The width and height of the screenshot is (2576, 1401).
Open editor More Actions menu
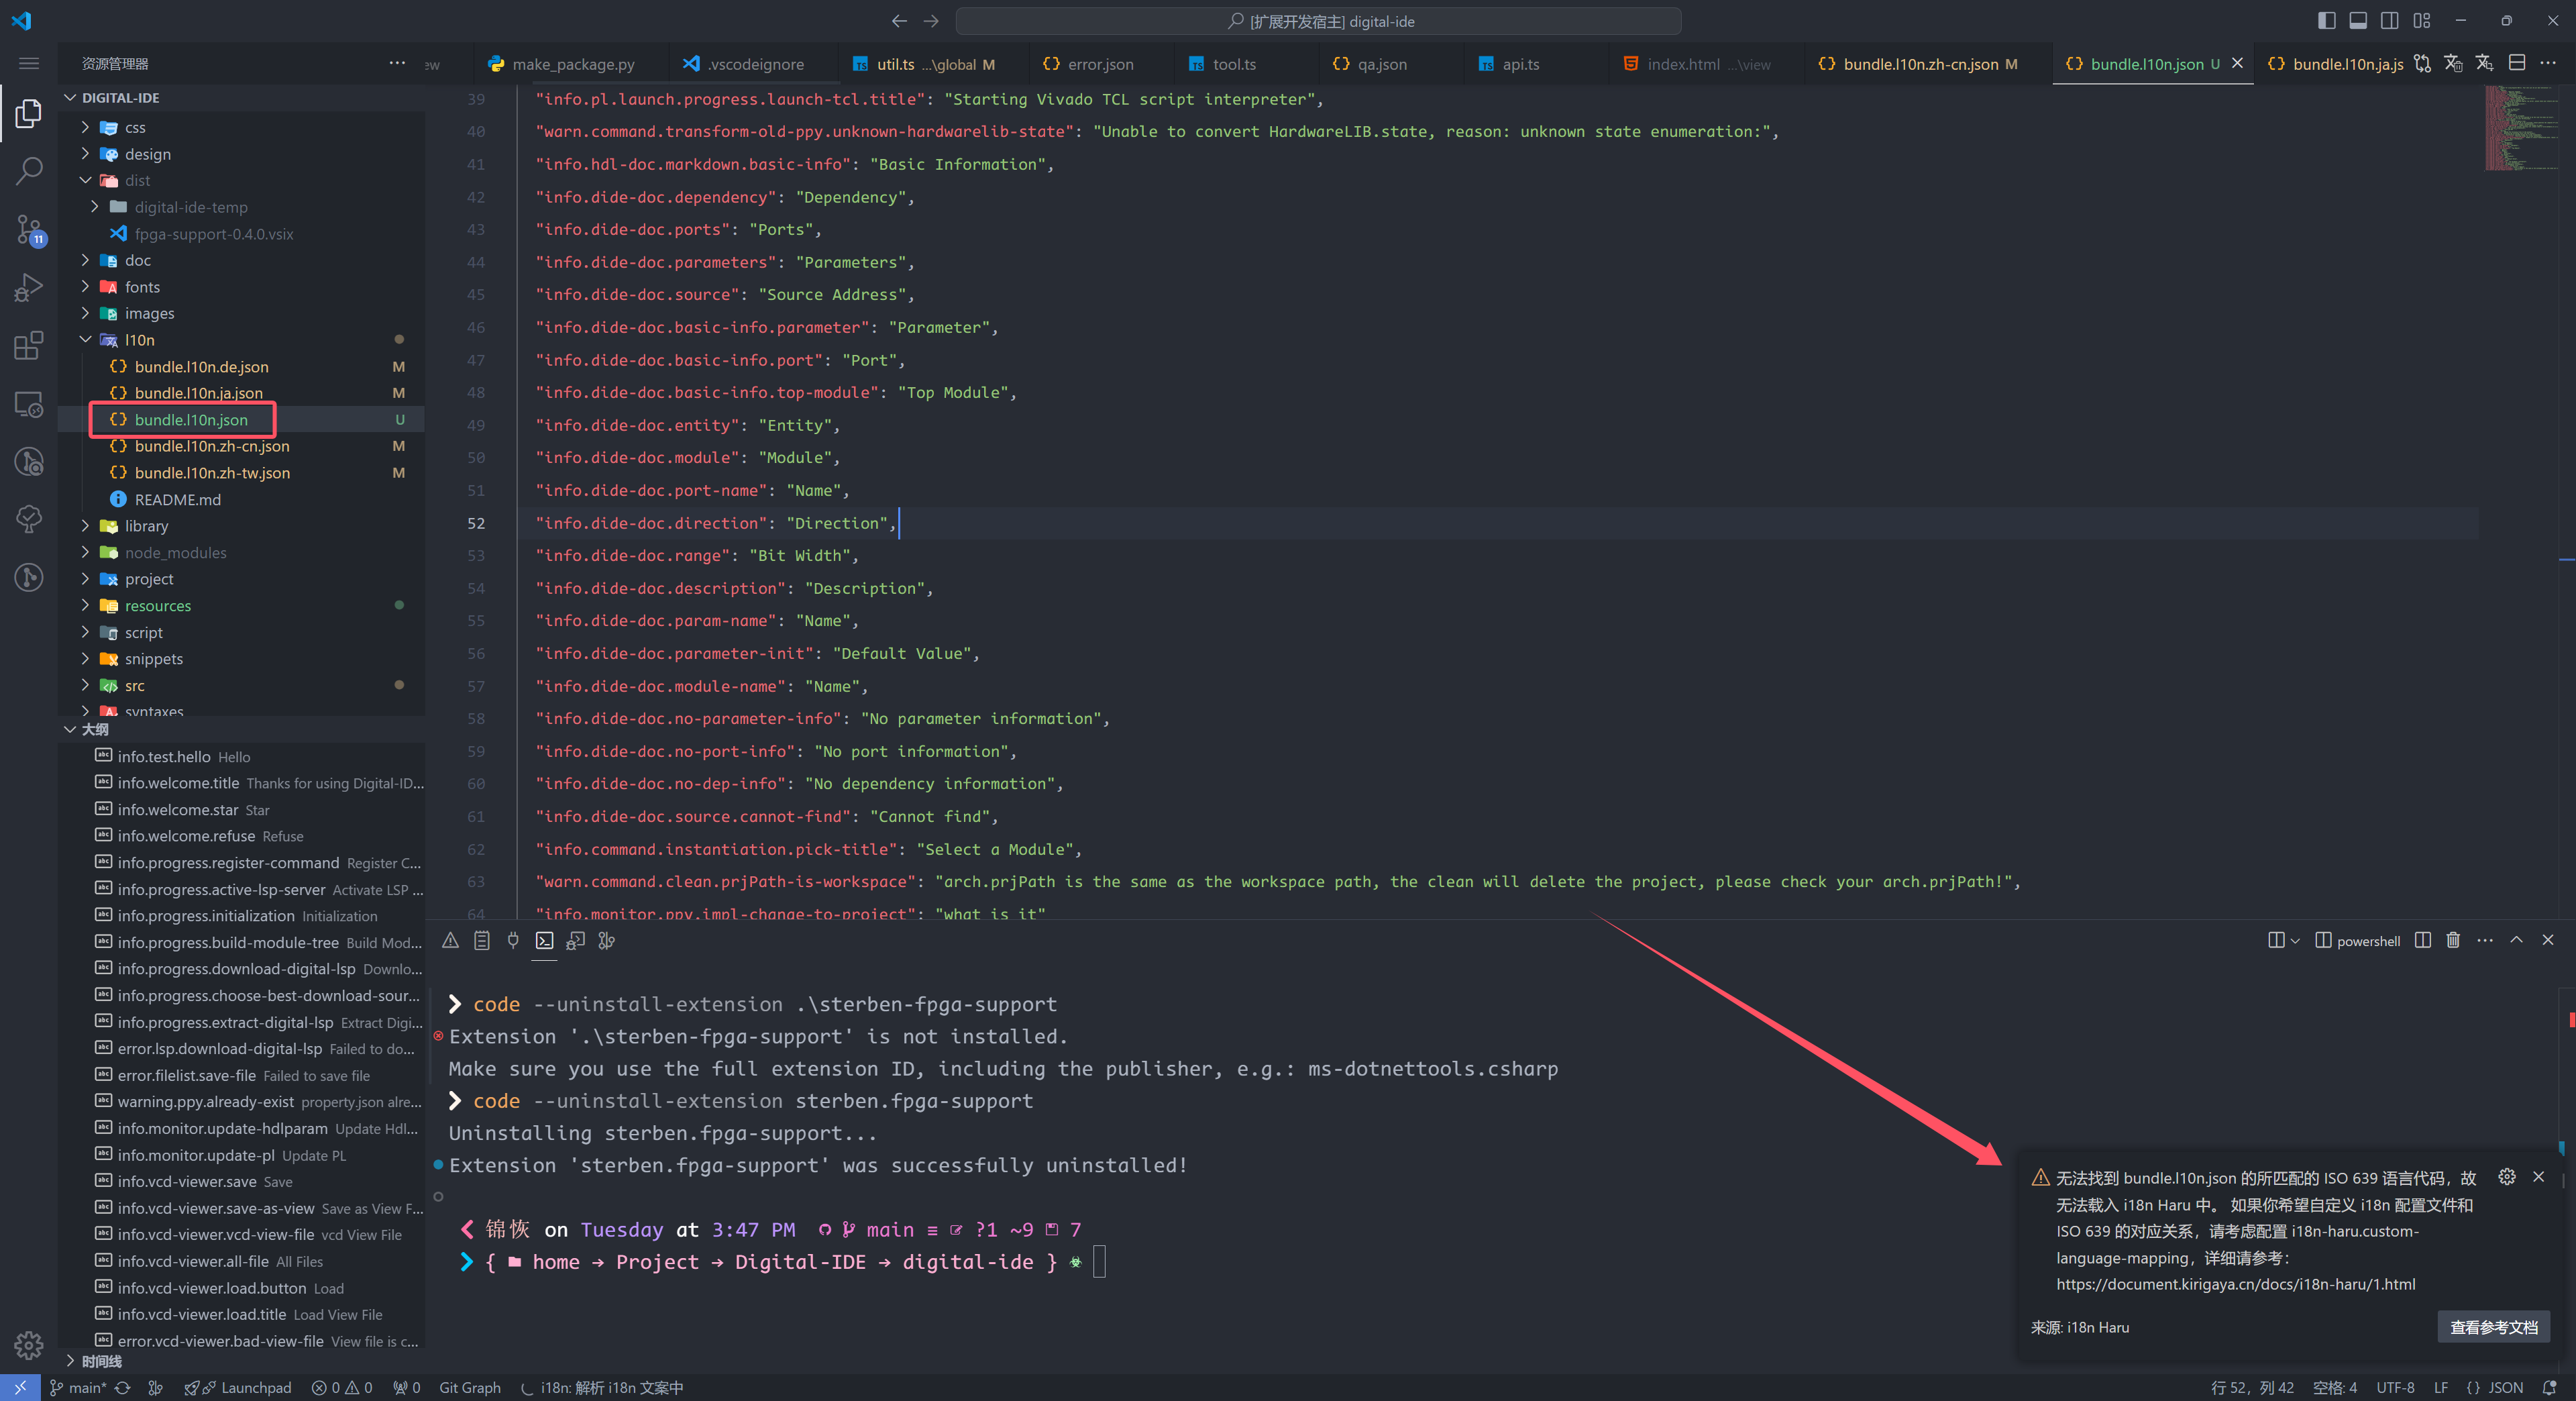(x=2548, y=63)
